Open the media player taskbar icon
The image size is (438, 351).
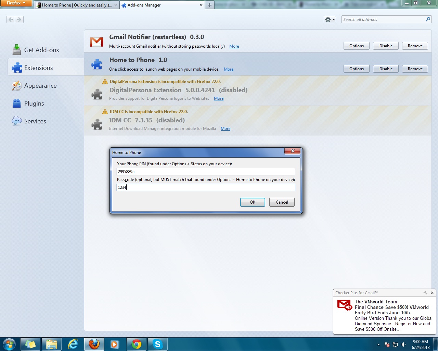click(x=115, y=344)
